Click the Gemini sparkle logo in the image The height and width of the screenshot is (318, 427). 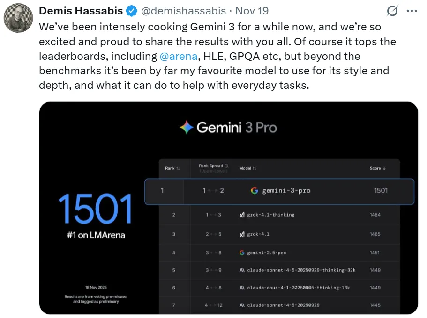click(187, 128)
